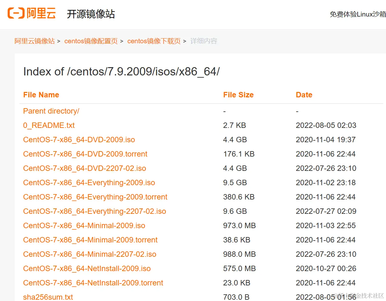Open 免费体验Linux沙箱 link

358,14
